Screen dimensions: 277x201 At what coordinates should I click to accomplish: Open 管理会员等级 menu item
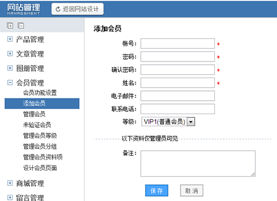tap(40, 136)
